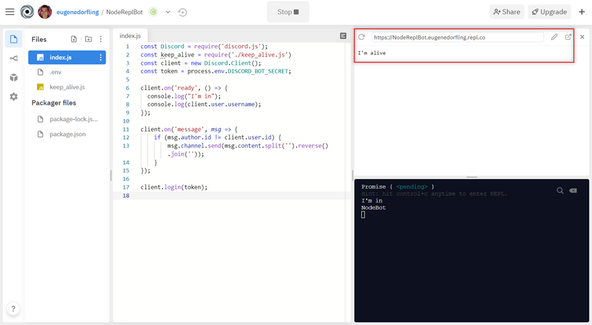Search in the console

560,190
